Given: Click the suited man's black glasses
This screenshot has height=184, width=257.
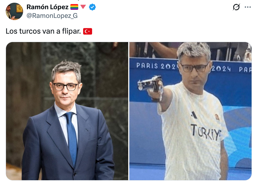Looking at the screenshot, I should pyautogui.click(x=65, y=87).
